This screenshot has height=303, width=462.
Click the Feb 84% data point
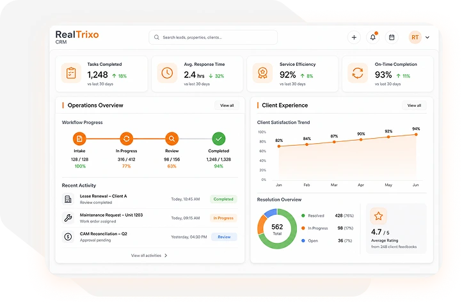pos(307,144)
